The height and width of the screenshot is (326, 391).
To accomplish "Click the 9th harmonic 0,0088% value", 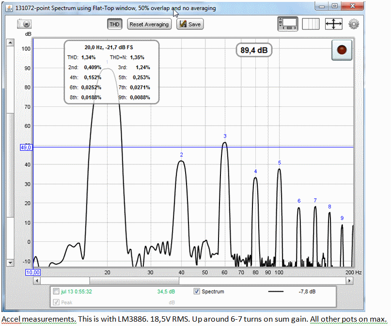I will pyautogui.click(x=140, y=97).
